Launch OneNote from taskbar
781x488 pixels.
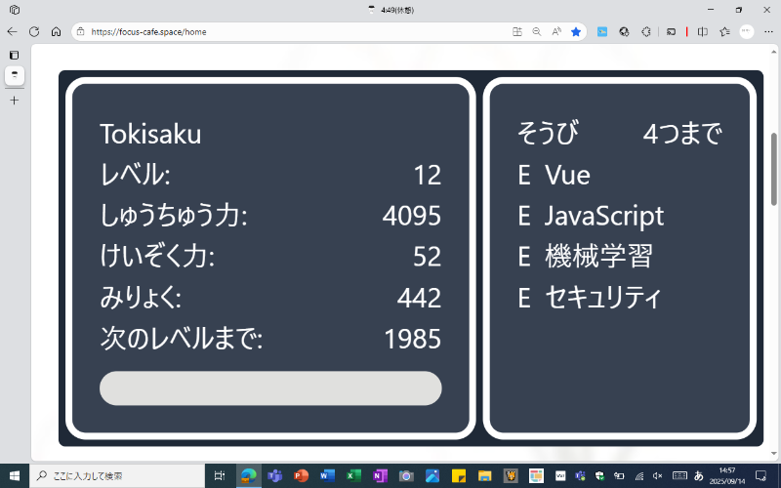pos(380,476)
